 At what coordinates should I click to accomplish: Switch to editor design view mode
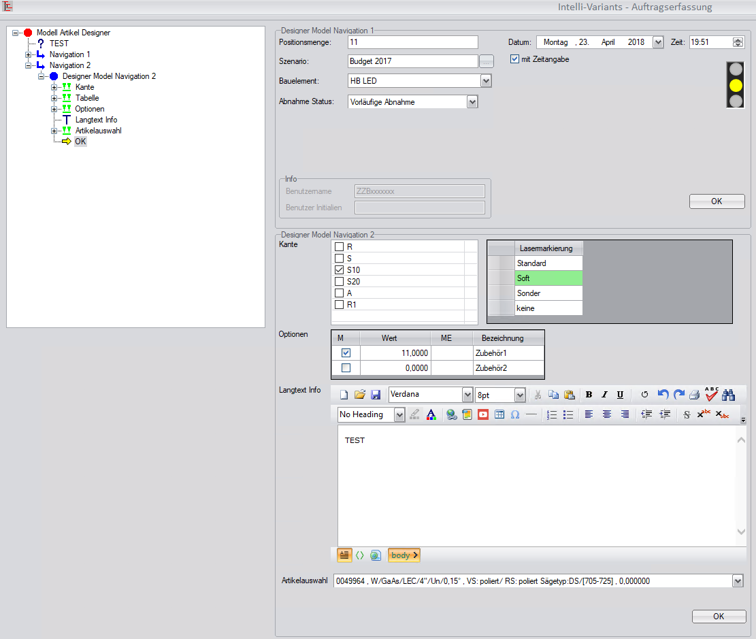(x=344, y=555)
